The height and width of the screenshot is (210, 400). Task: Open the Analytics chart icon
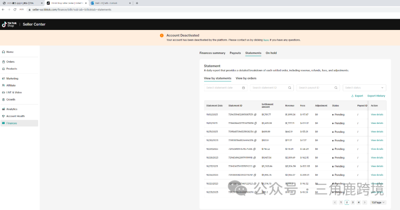4,109
